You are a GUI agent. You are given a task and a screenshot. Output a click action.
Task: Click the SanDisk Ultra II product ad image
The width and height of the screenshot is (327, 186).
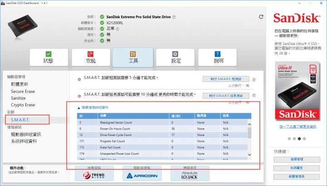pos(297,91)
